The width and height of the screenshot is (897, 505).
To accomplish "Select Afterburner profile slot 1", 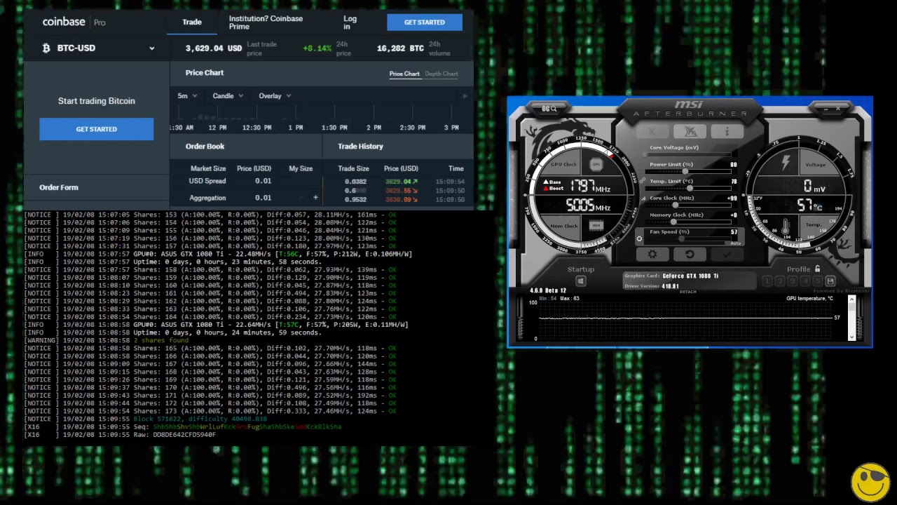I will 767,281.
